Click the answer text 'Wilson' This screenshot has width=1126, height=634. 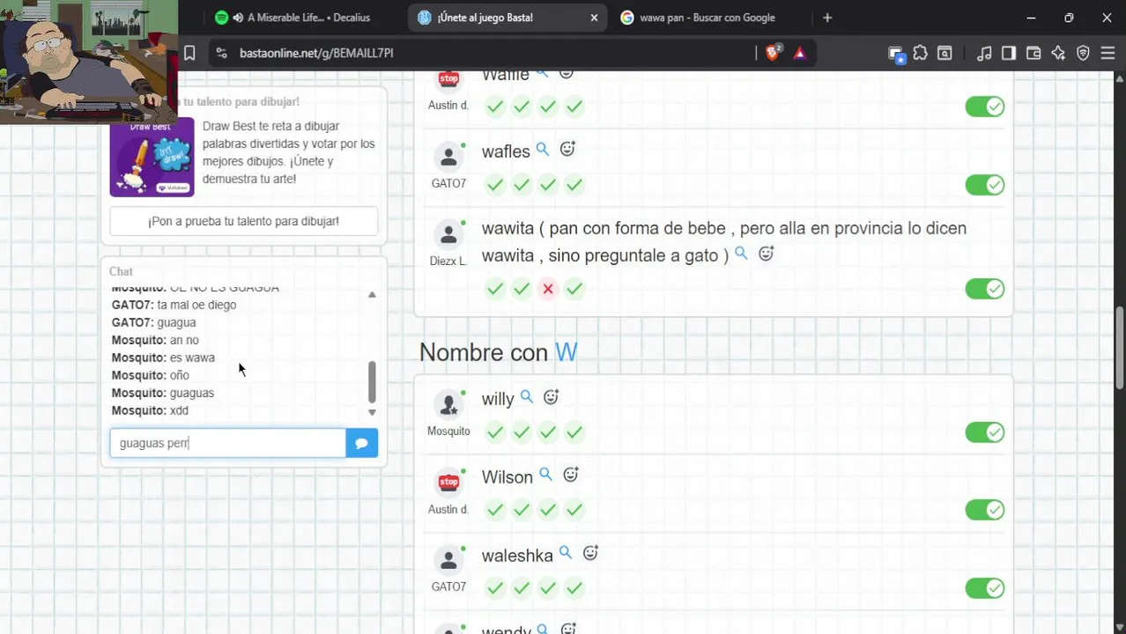(507, 477)
